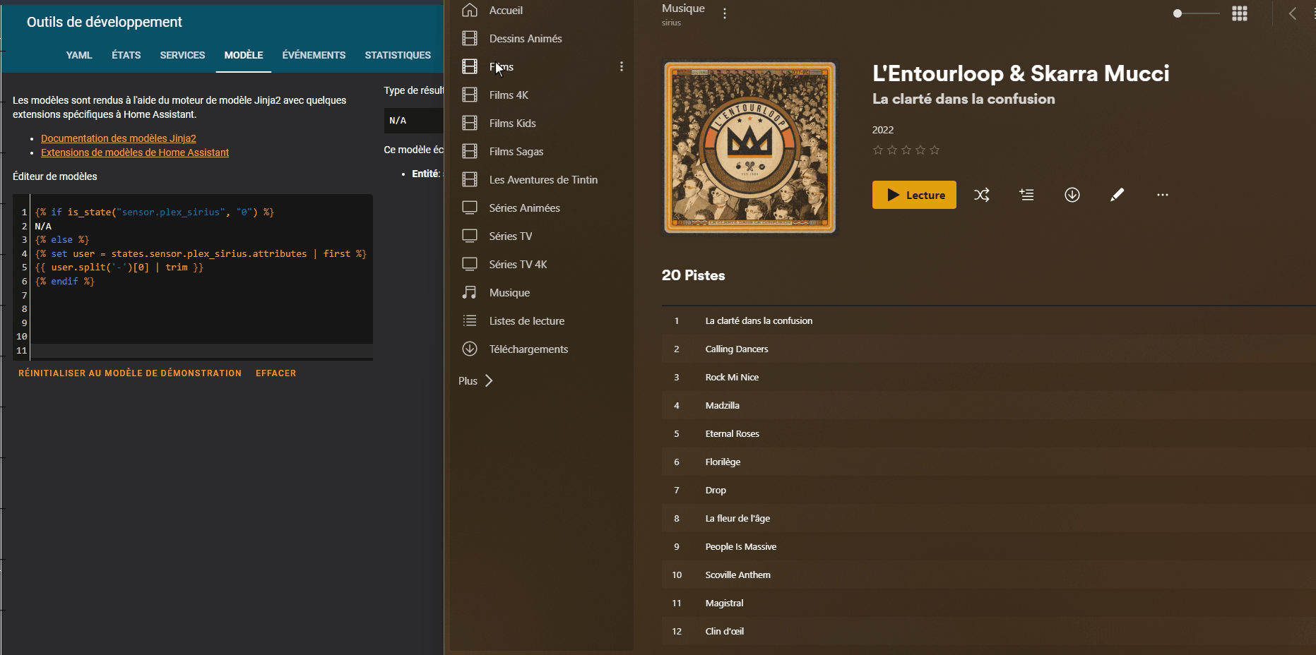The width and height of the screenshot is (1316, 655).
Task: Click the Séries TV screen icon
Action: point(470,236)
